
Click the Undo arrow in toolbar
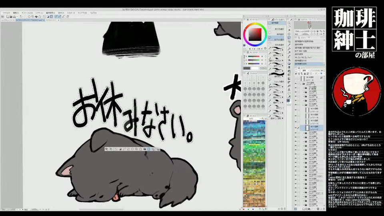coord(21,17)
